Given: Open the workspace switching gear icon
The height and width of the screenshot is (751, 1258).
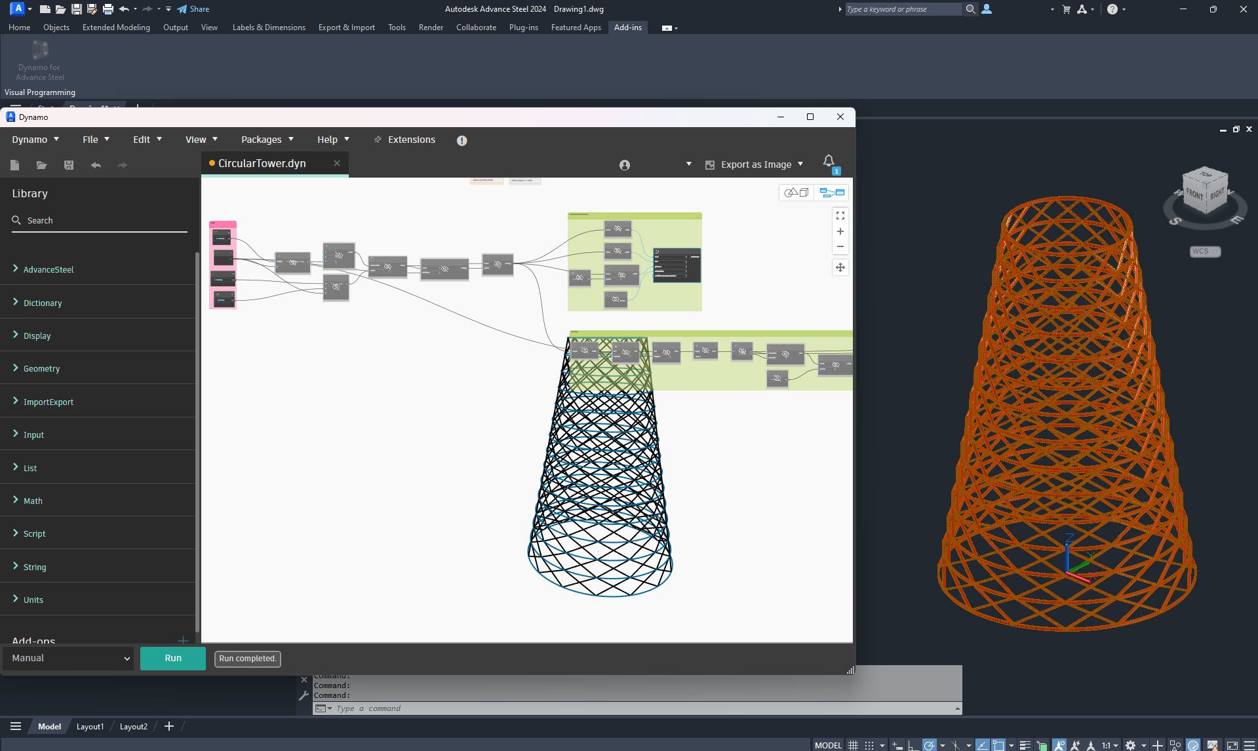Looking at the screenshot, I should click(x=1131, y=745).
